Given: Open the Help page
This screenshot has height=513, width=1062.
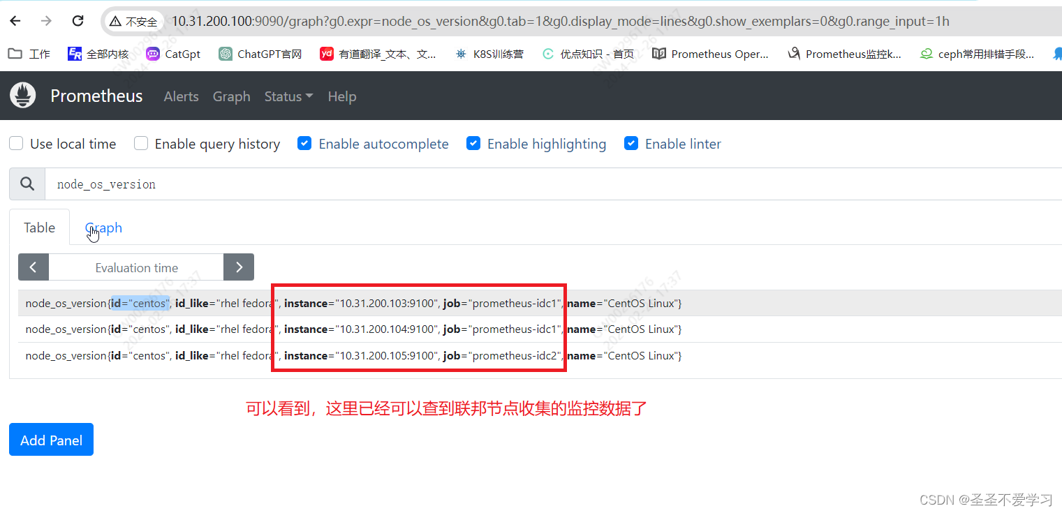Looking at the screenshot, I should 342,96.
